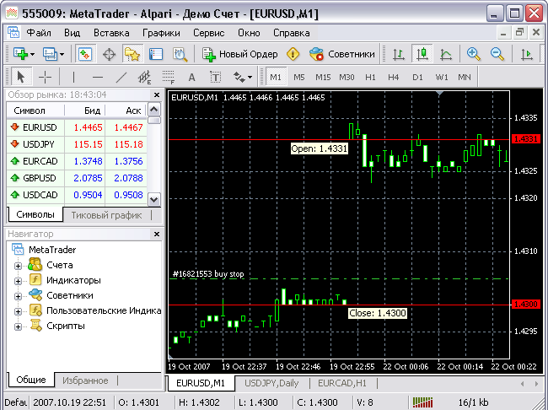Pick the vertical line drawing tool
The image size is (548, 410).
point(73,77)
